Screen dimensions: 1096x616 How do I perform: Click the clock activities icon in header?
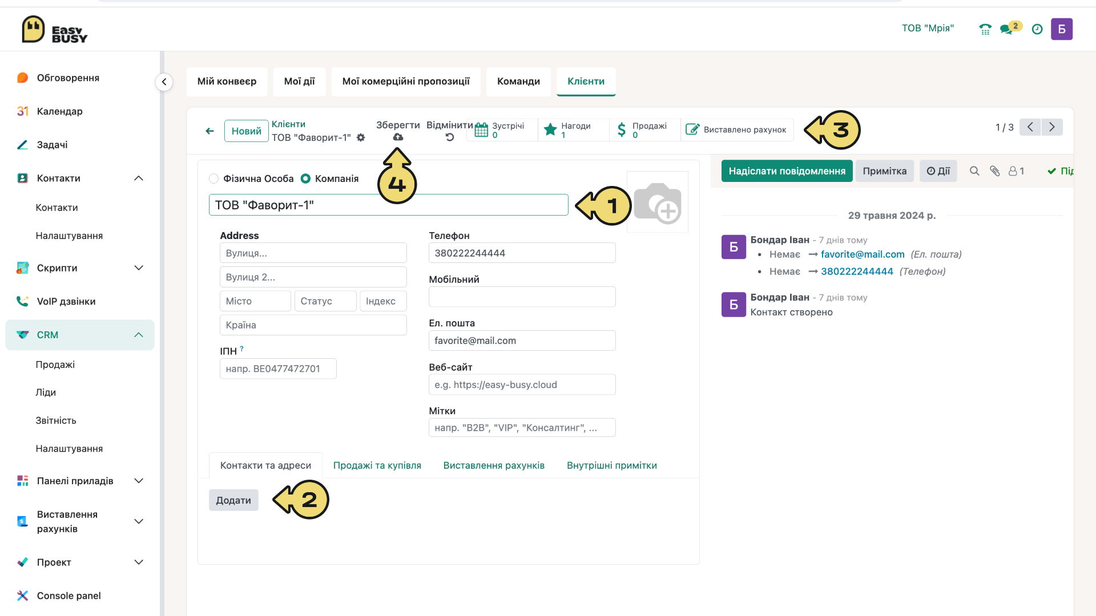tap(1037, 29)
